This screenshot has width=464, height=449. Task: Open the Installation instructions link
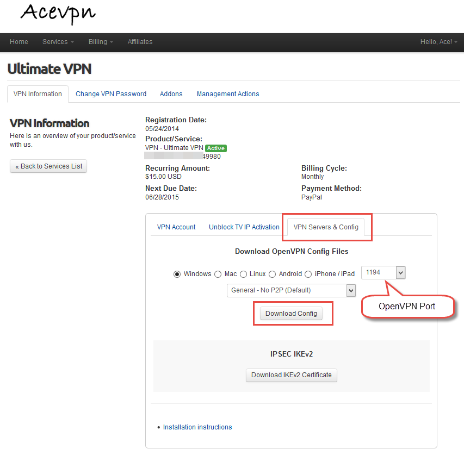point(197,427)
